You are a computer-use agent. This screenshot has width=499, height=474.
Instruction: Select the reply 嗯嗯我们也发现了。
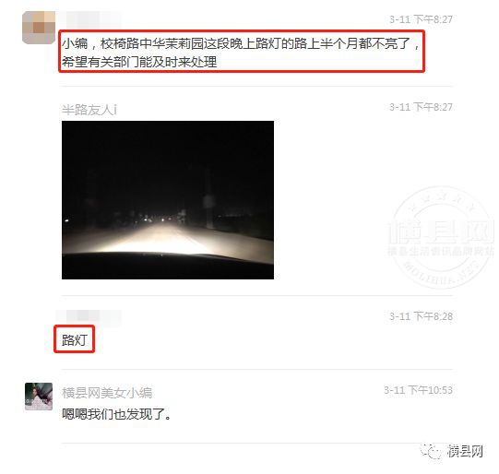[117, 414]
